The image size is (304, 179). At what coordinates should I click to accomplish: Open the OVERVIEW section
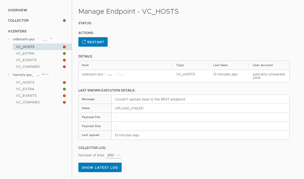click(x=17, y=10)
